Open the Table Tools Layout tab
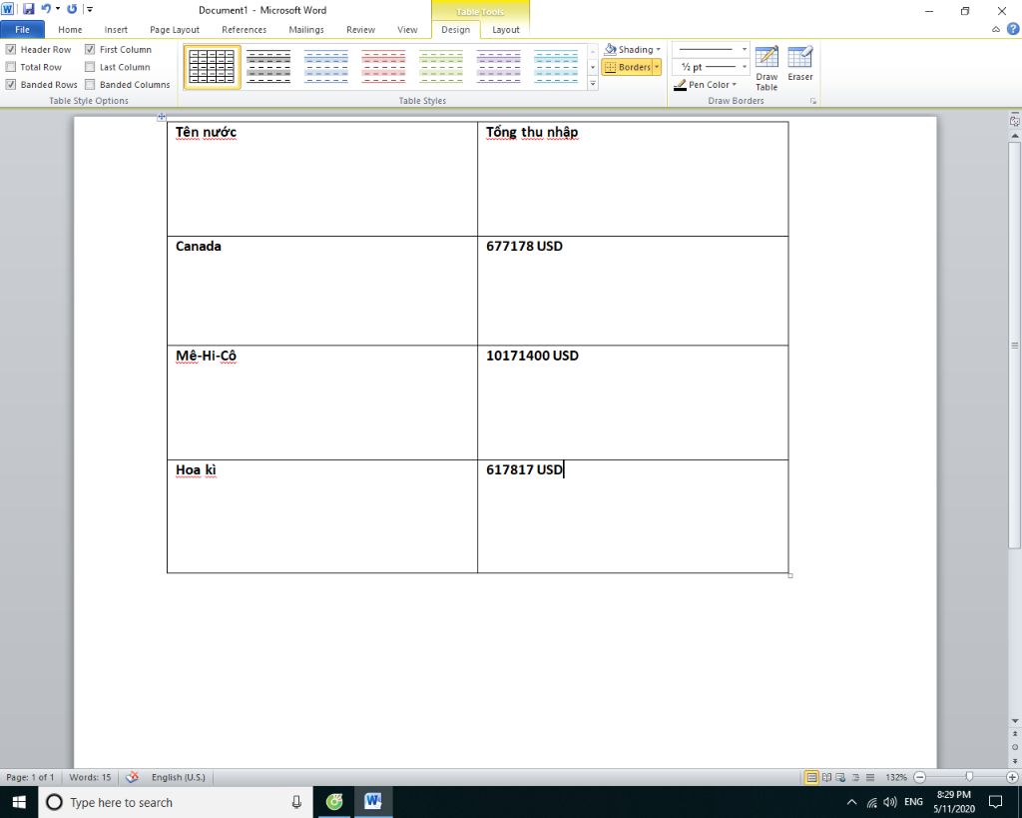Image resolution: width=1022 pixels, height=818 pixels. (x=506, y=29)
